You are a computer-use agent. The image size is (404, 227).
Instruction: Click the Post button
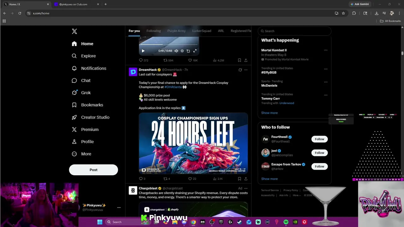coord(93,170)
